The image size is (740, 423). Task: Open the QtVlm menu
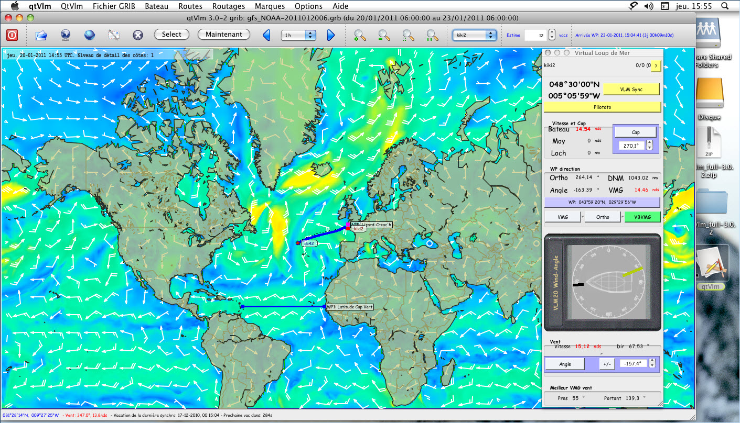pos(71,6)
